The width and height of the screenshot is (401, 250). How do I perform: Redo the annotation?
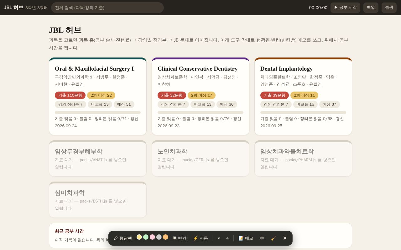227,238
